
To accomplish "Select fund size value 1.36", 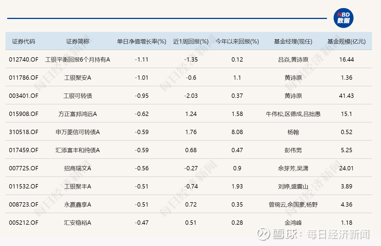I will (346, 78).
